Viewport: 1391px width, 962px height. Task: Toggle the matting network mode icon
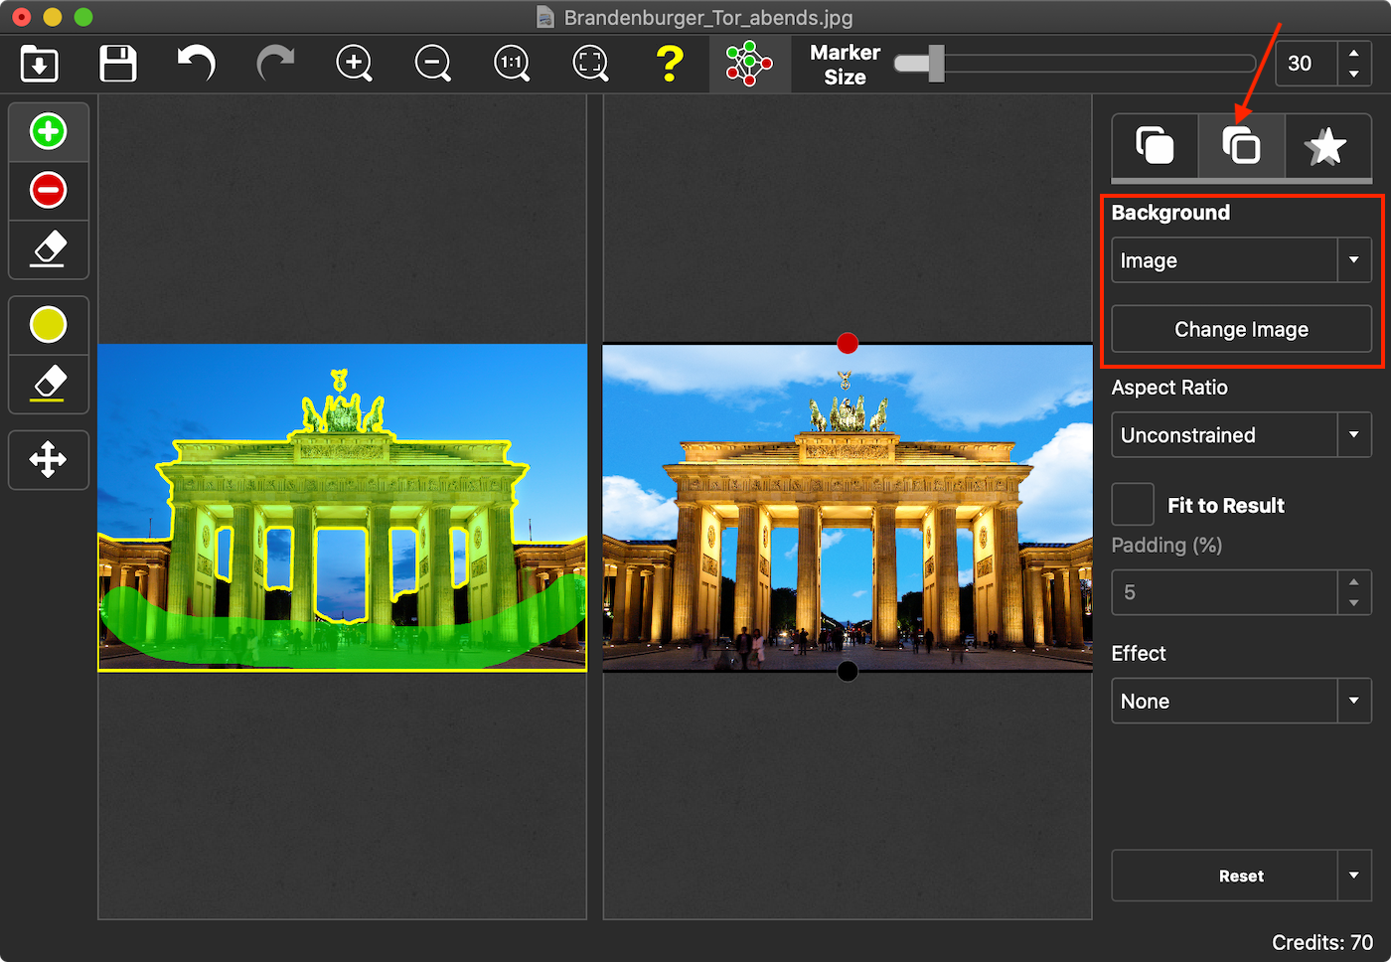(749, 64)
